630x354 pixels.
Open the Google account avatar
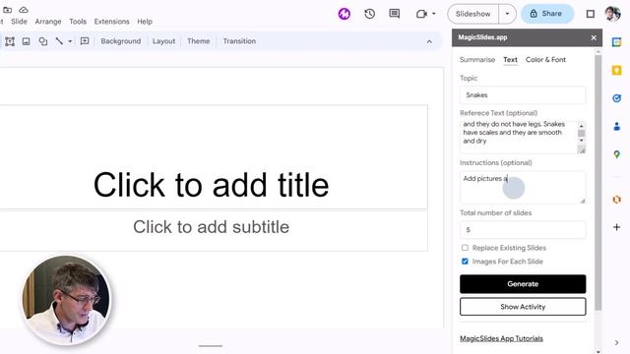click(612, 14)
